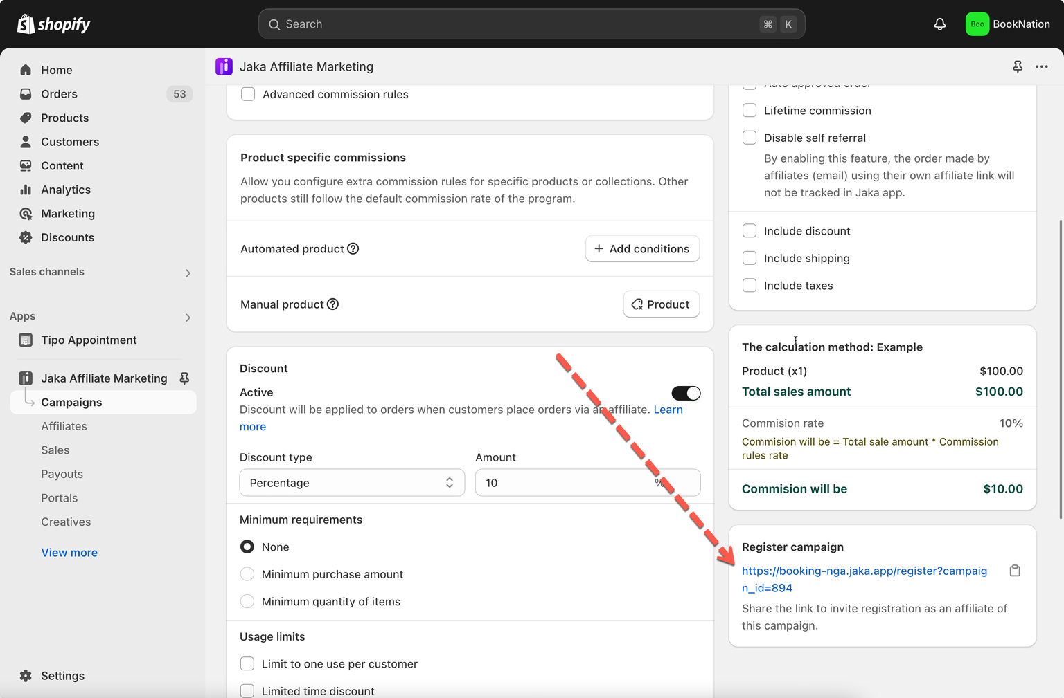Go to Affiliates in the sidebar
The image size is (1064, 698).
64,426
